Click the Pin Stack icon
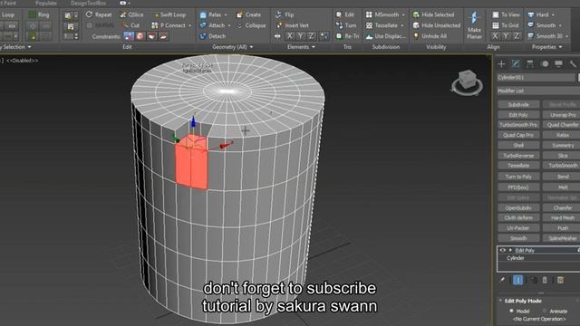The image size is (580, 326). point(502,280)
